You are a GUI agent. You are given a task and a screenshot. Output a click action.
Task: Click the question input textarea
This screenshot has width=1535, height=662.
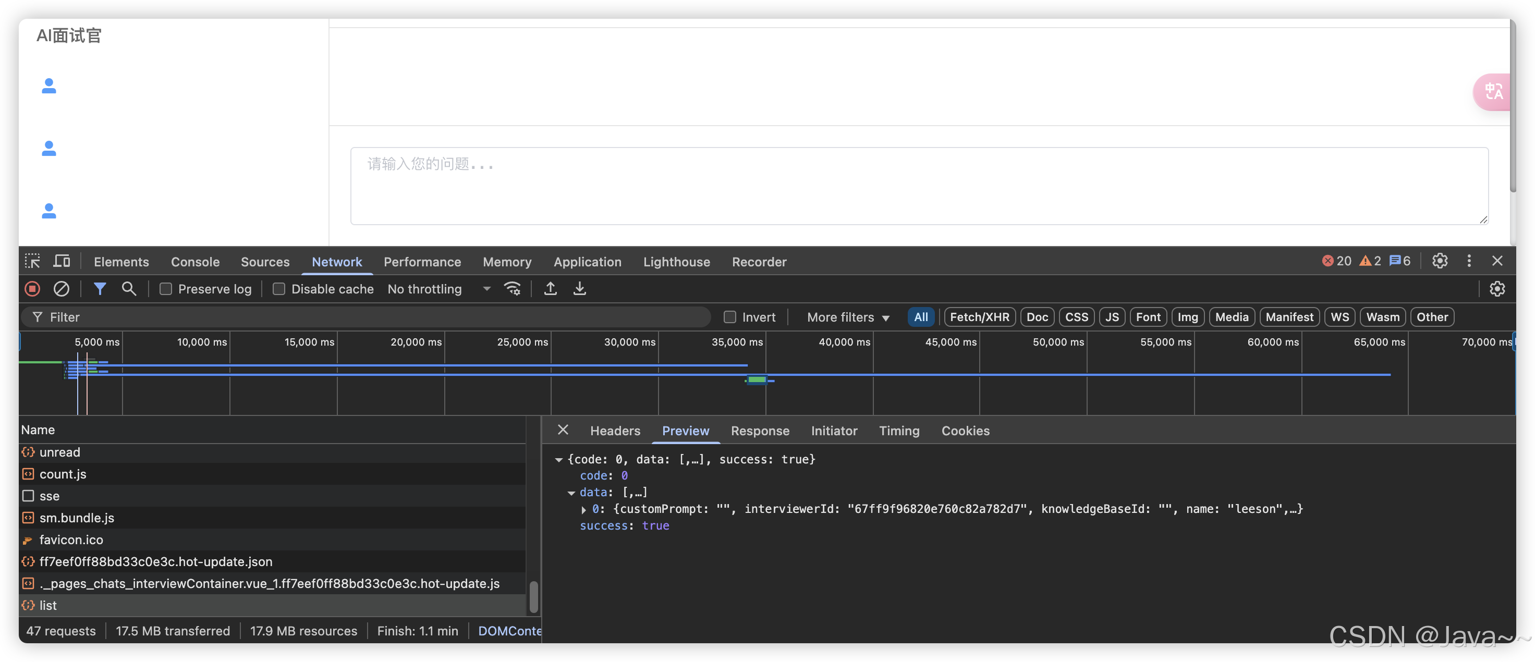pos(918,186)
